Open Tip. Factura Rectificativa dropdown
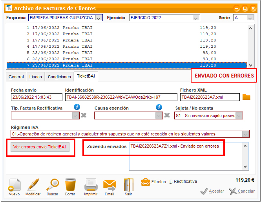261x202 pixels. pyautogui.click(x=75, y=115)
